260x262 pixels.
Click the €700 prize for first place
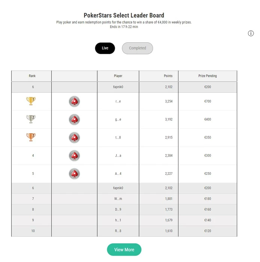[208, 101]
